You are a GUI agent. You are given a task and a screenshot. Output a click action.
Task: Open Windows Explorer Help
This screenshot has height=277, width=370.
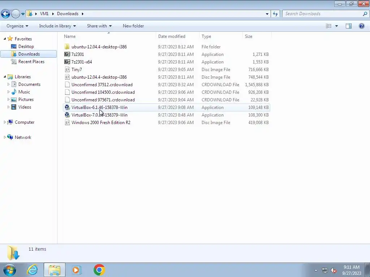(361, 26)
